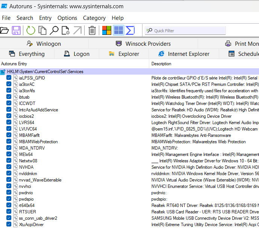
Task: Toggle the Hide Microsoft entries colored icon
Action: click(x=107, y=30)
